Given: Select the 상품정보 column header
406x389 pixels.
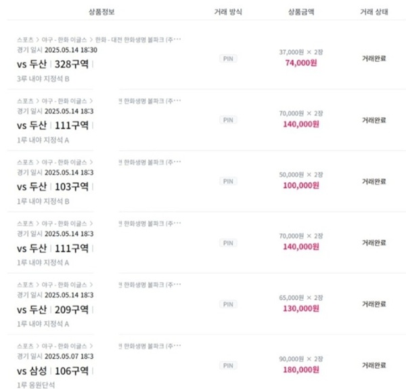Looking at the screenshot, I should click(x=101, y=12).
